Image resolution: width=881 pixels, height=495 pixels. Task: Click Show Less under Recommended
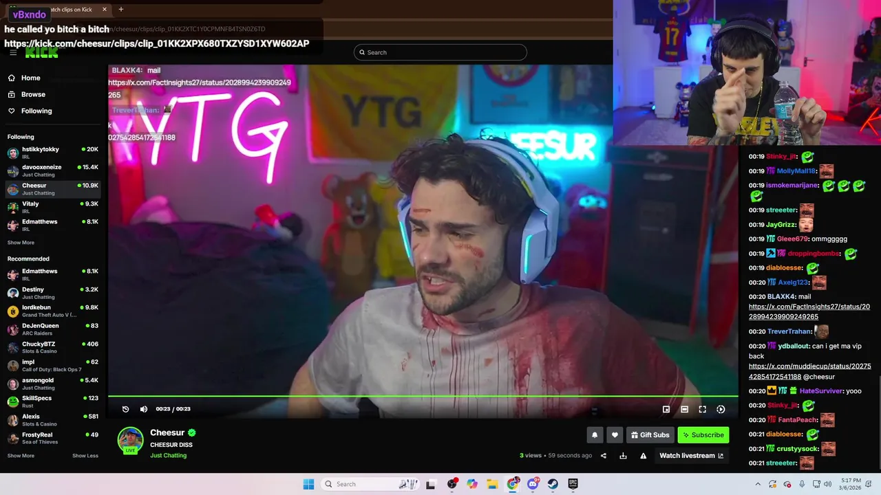pos(85,456)
